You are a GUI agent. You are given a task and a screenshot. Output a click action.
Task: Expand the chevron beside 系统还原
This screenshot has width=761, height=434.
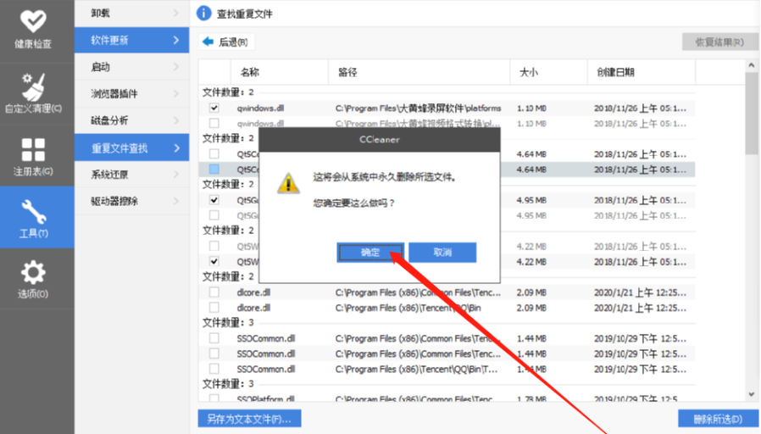[176, 175]
